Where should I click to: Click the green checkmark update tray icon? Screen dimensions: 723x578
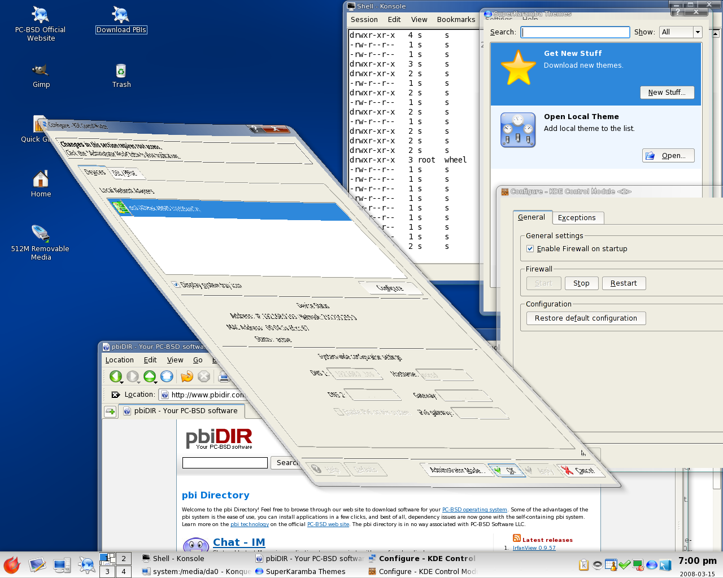[624, 564]
